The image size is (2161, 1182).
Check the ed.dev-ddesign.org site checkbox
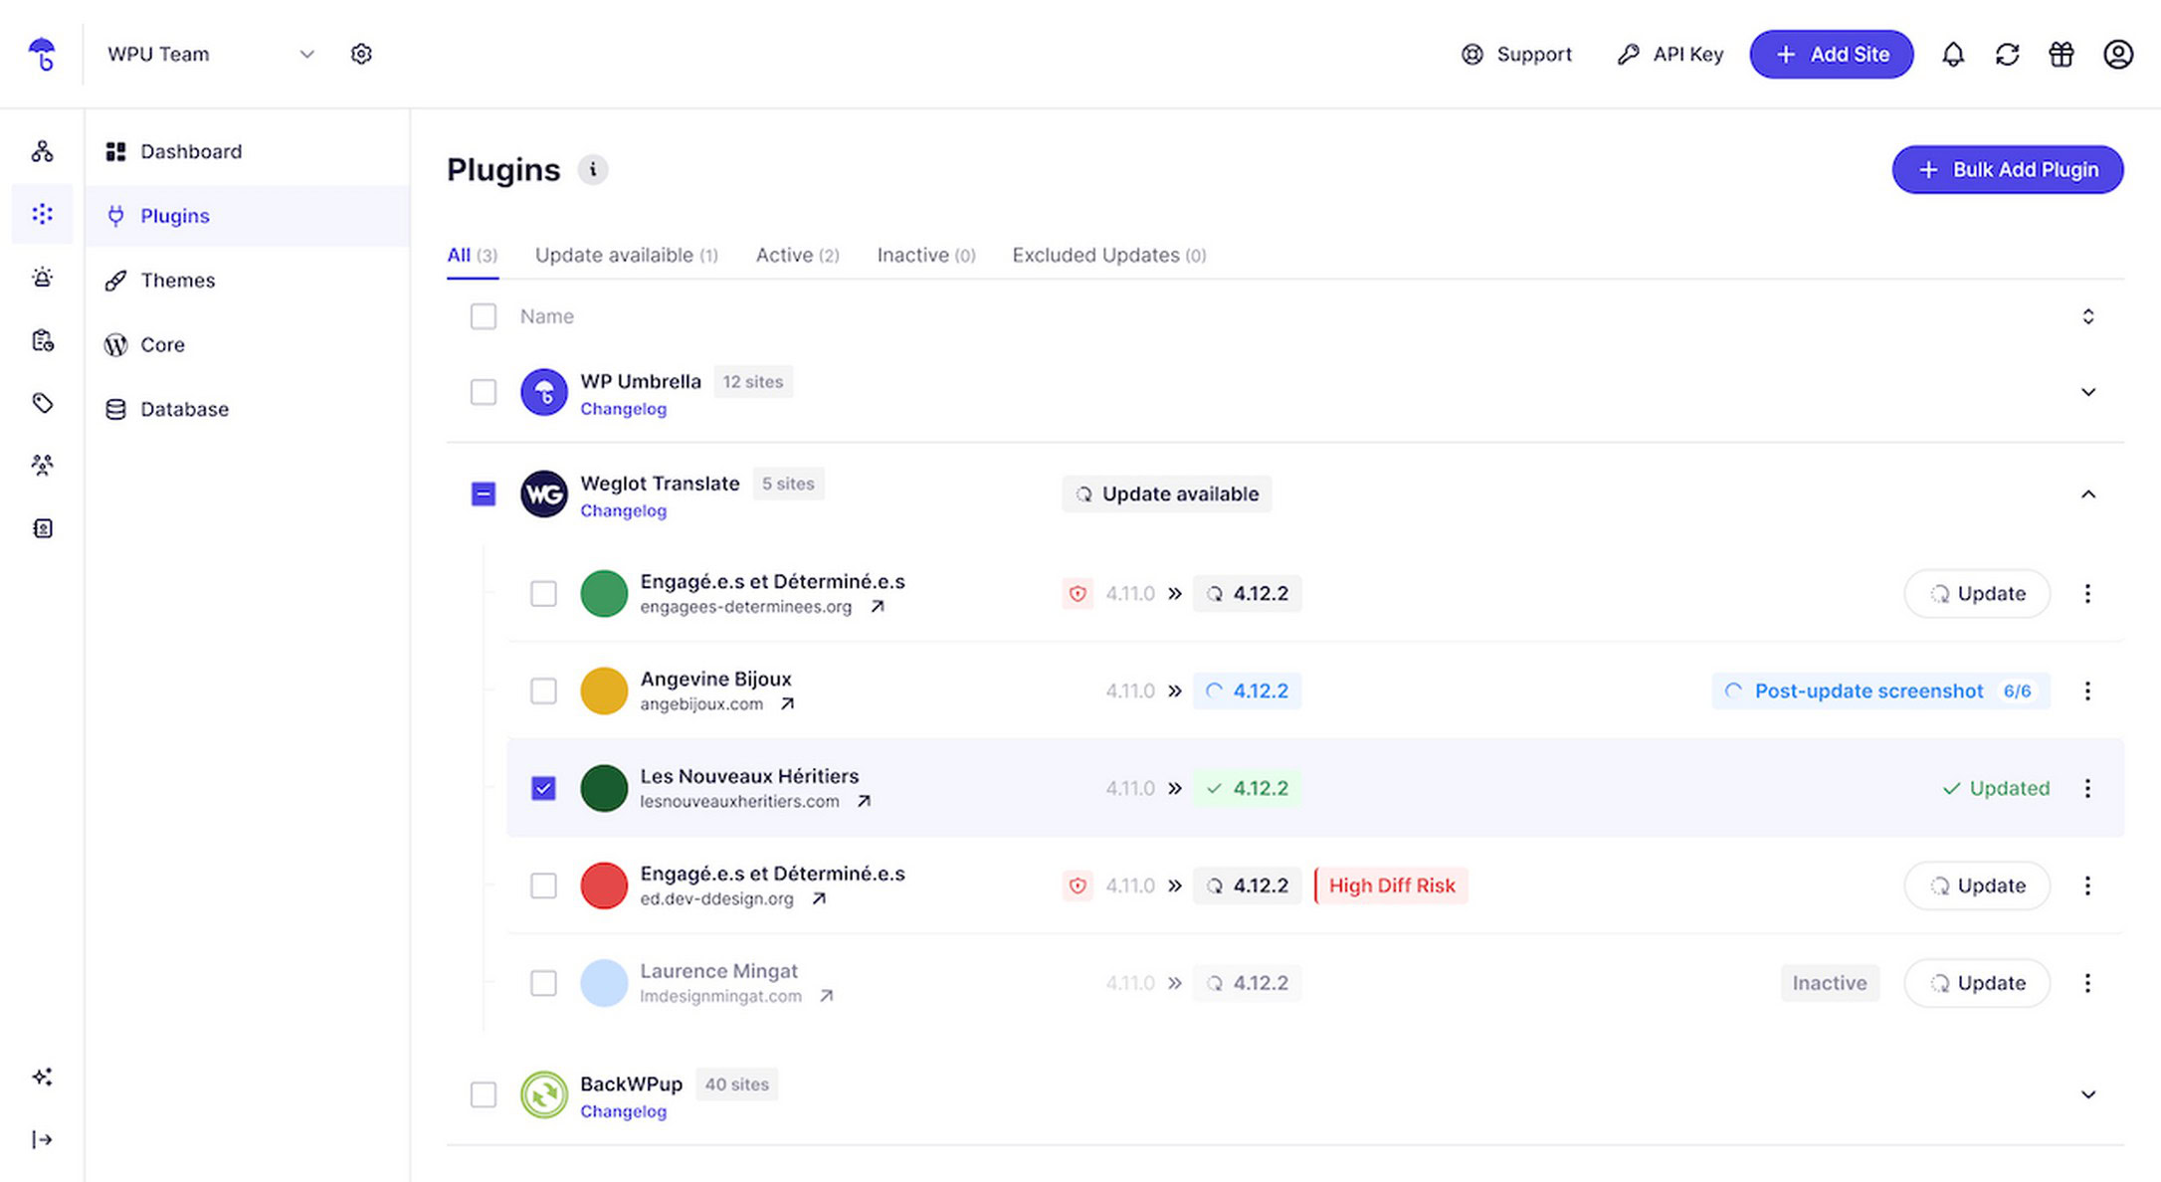point(543,886)
